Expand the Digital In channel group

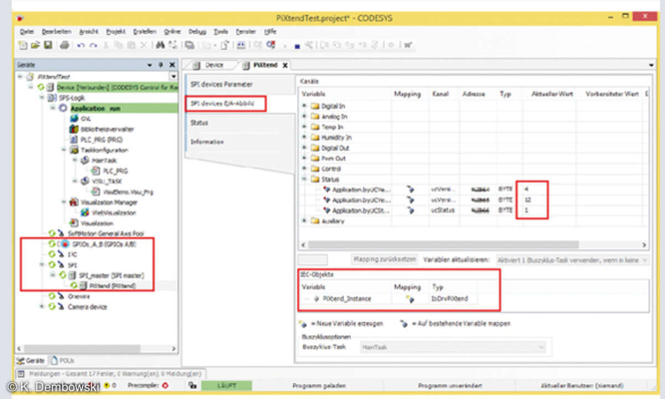tap(304, 106)
